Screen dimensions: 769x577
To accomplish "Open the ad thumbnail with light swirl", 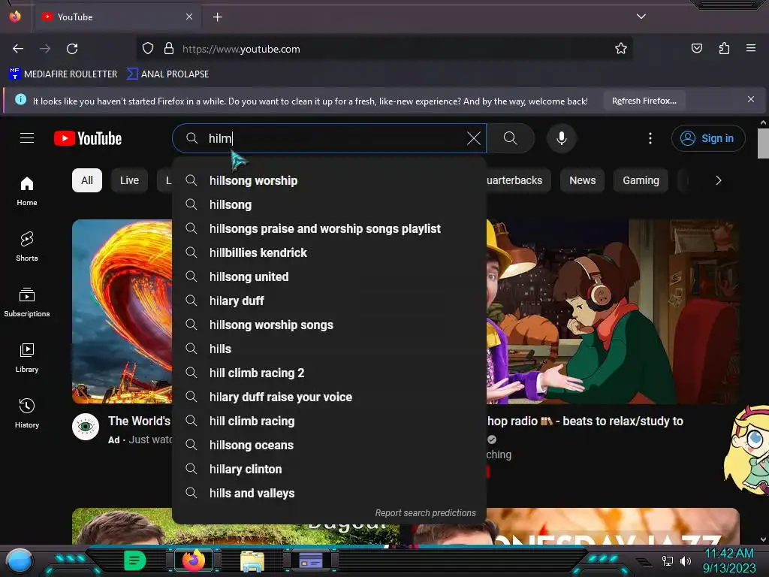I will (122, 311).
